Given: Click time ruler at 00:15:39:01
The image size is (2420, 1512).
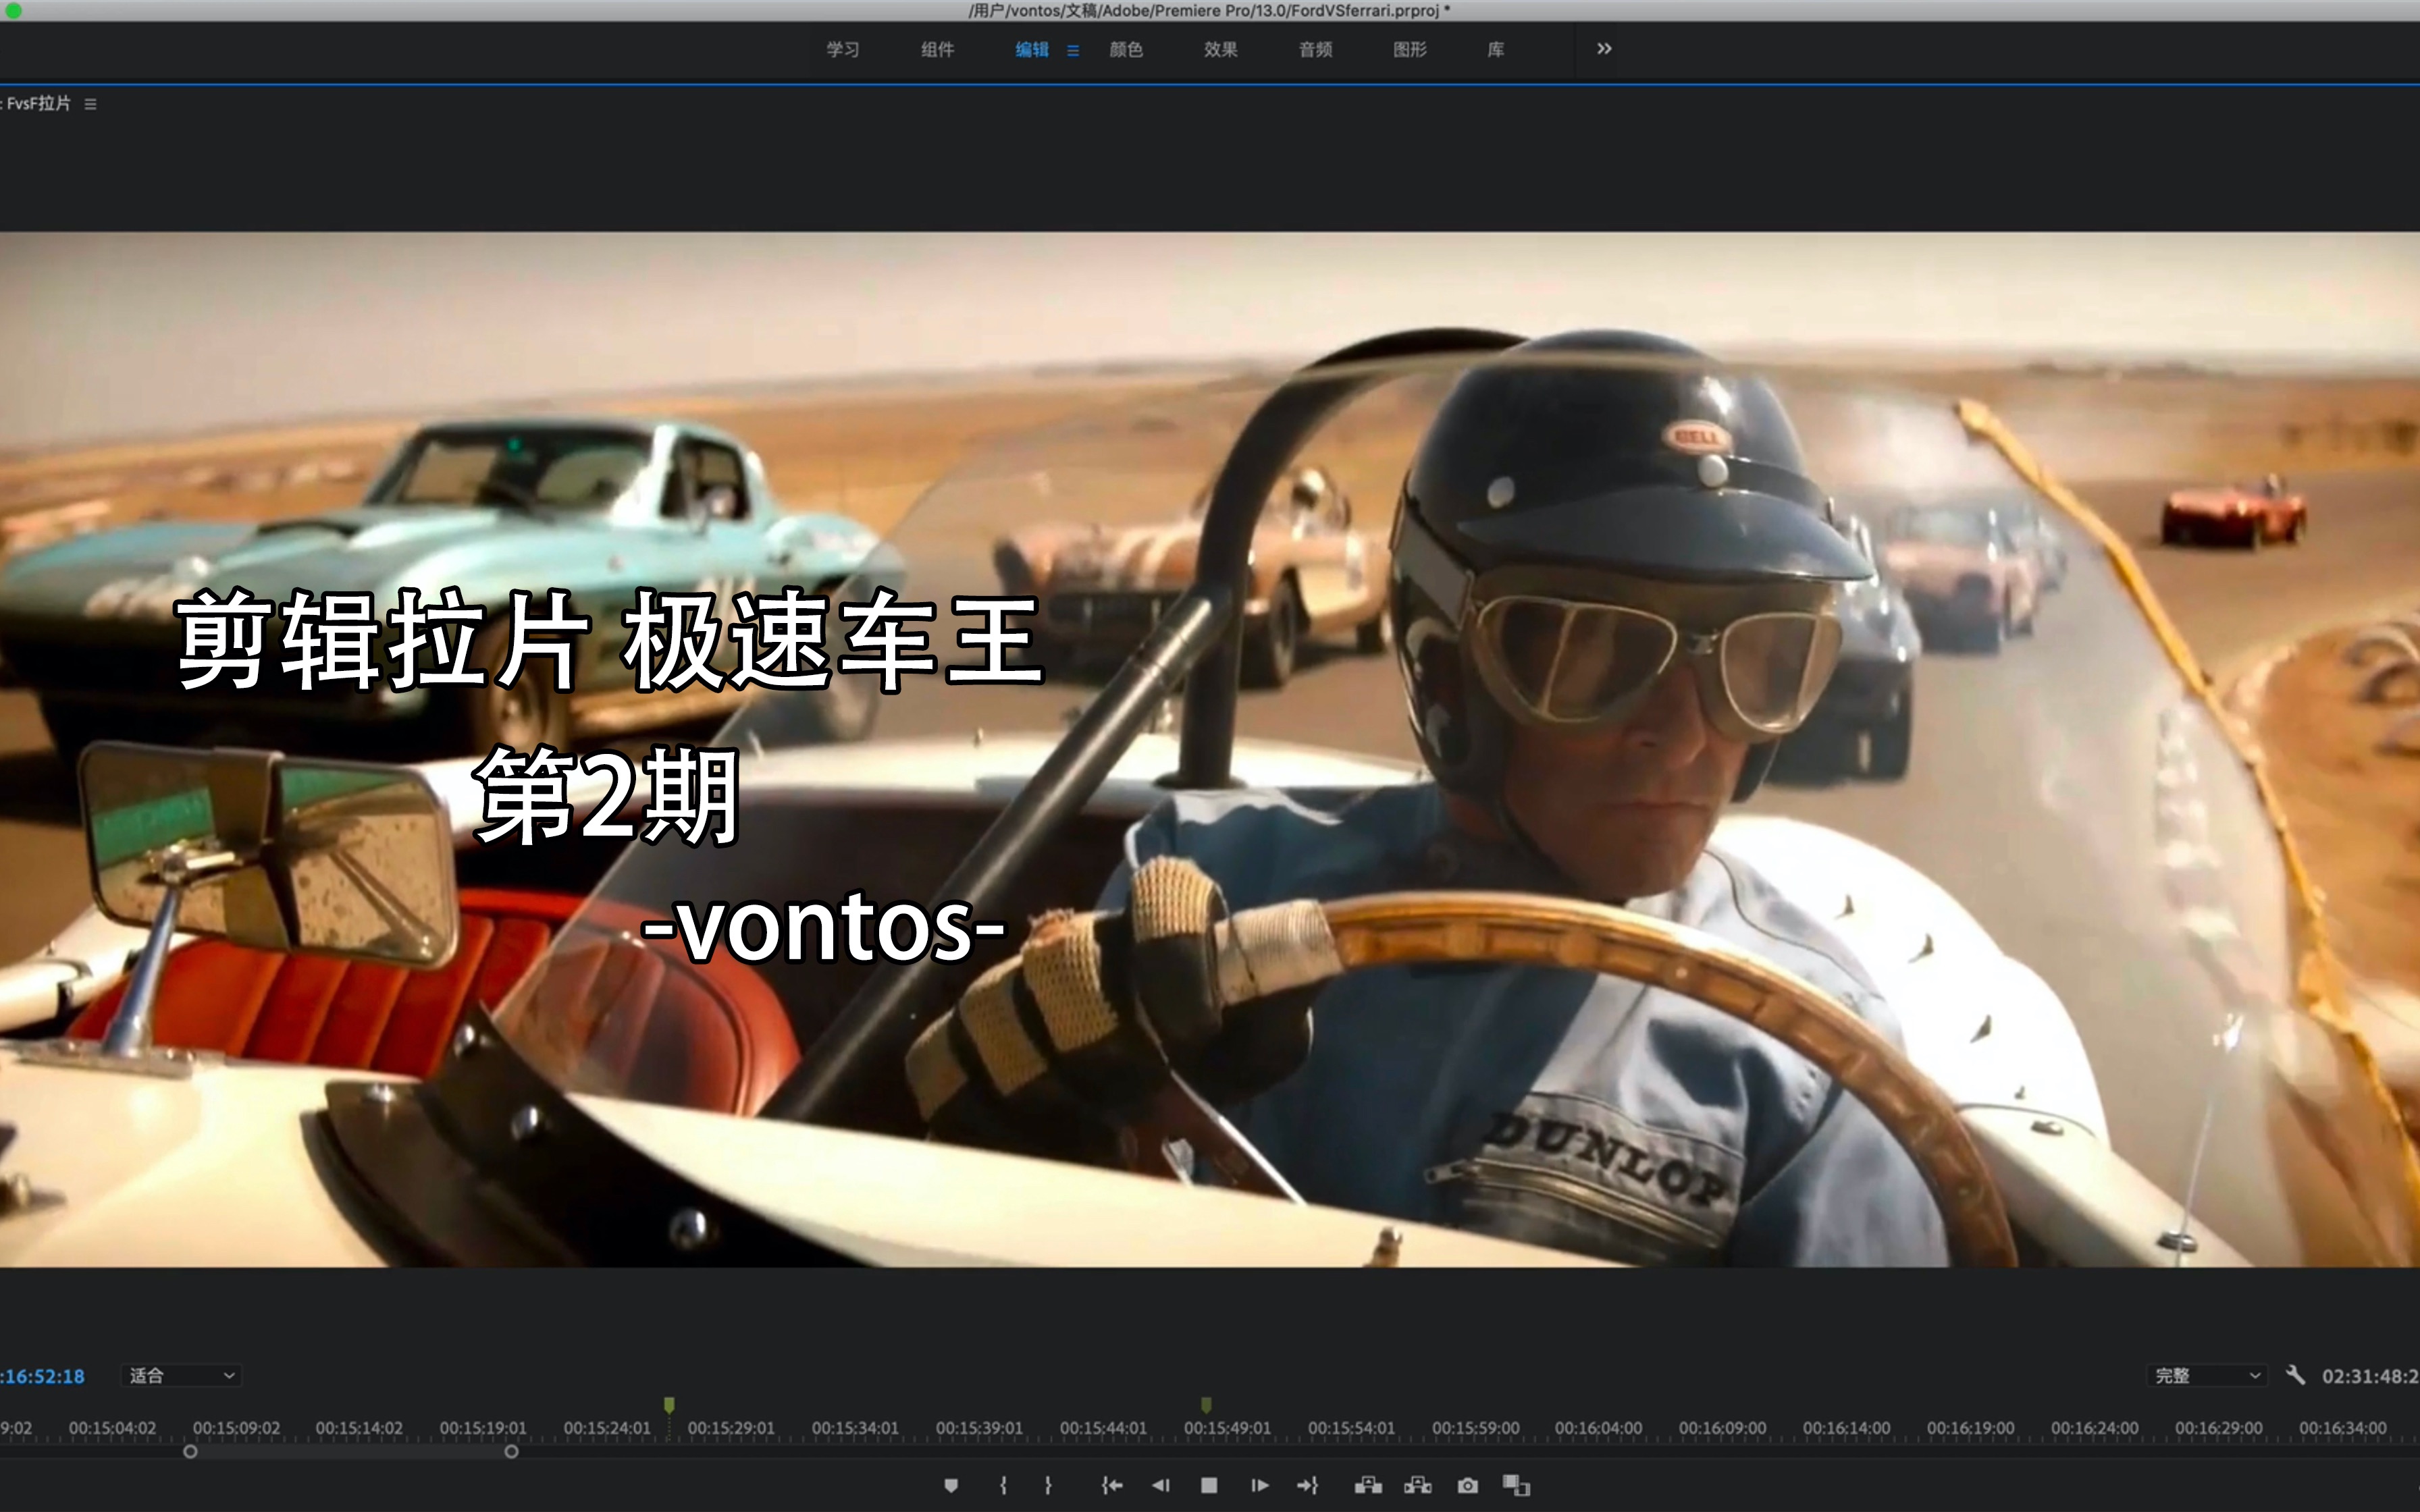Looking at the screenshot, I should tap(979, 1428).
